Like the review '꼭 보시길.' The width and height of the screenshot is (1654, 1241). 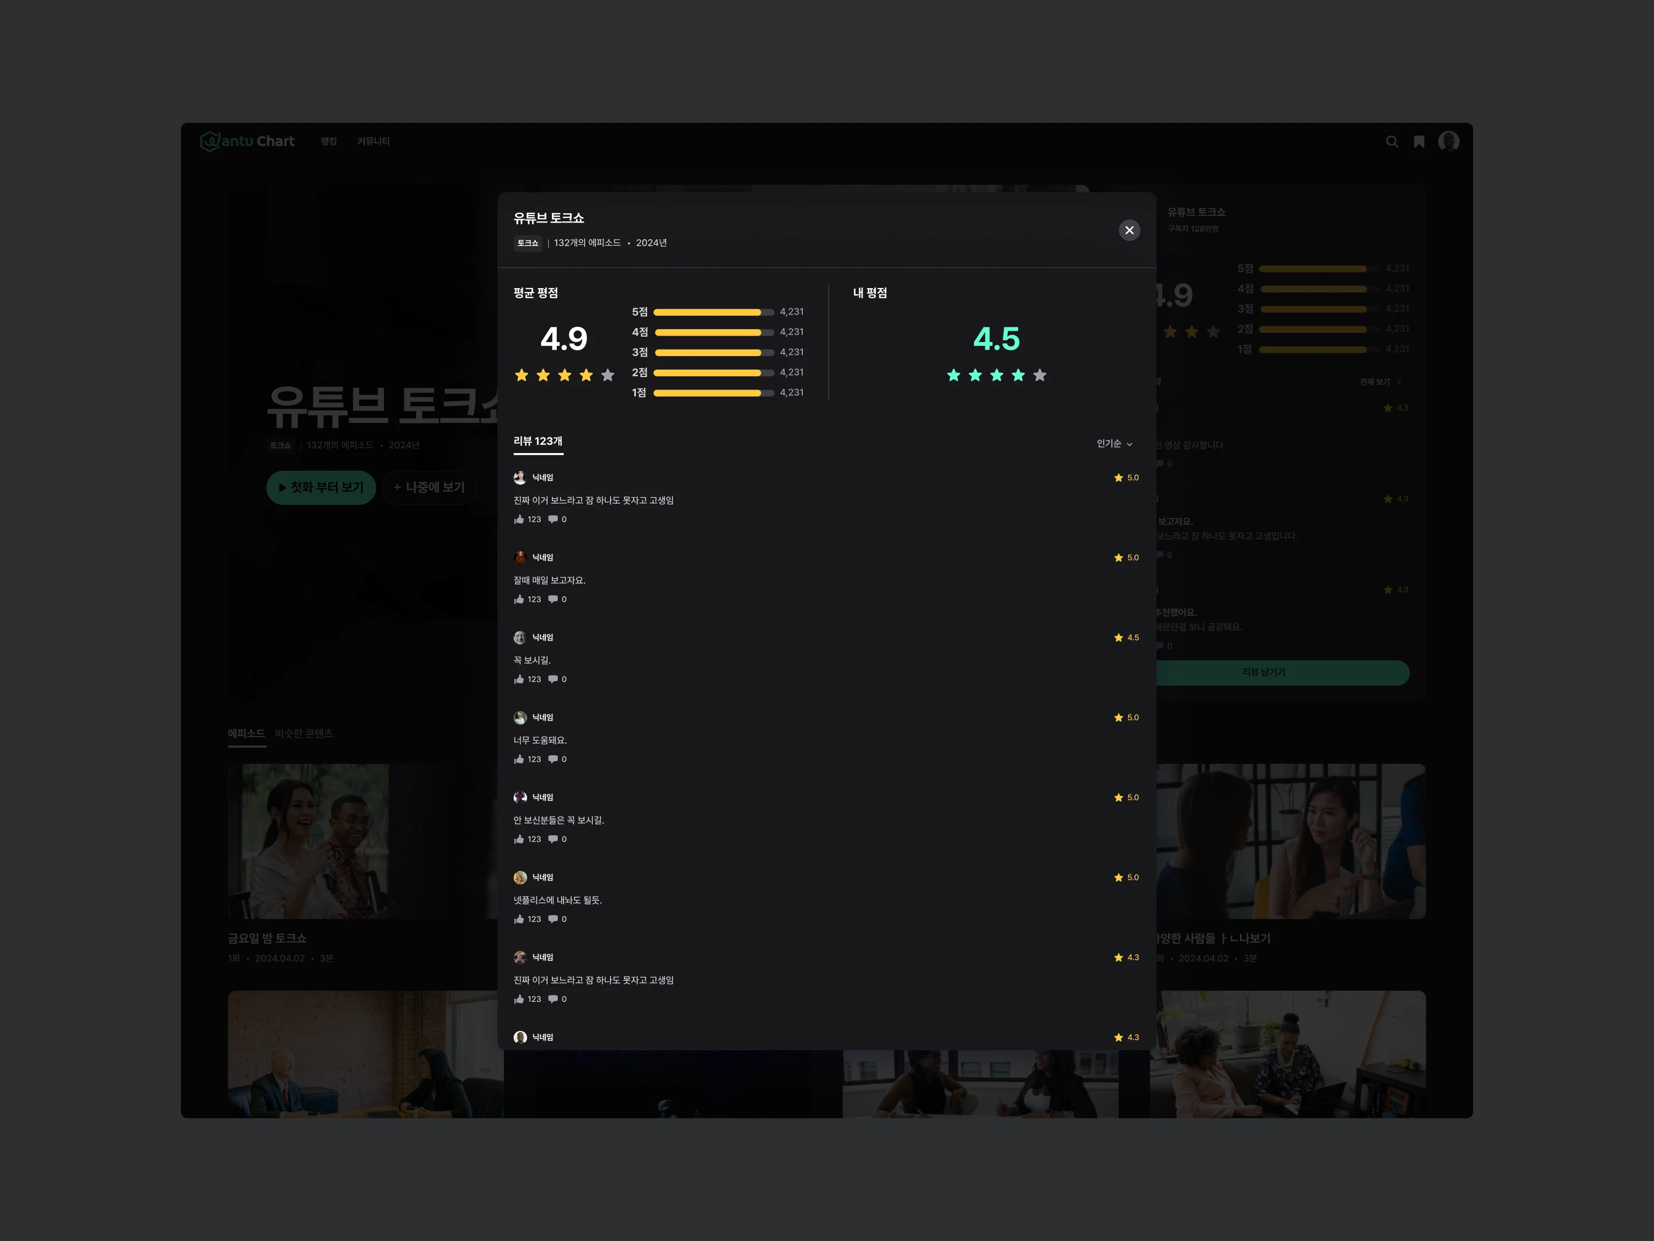[519, 679]
